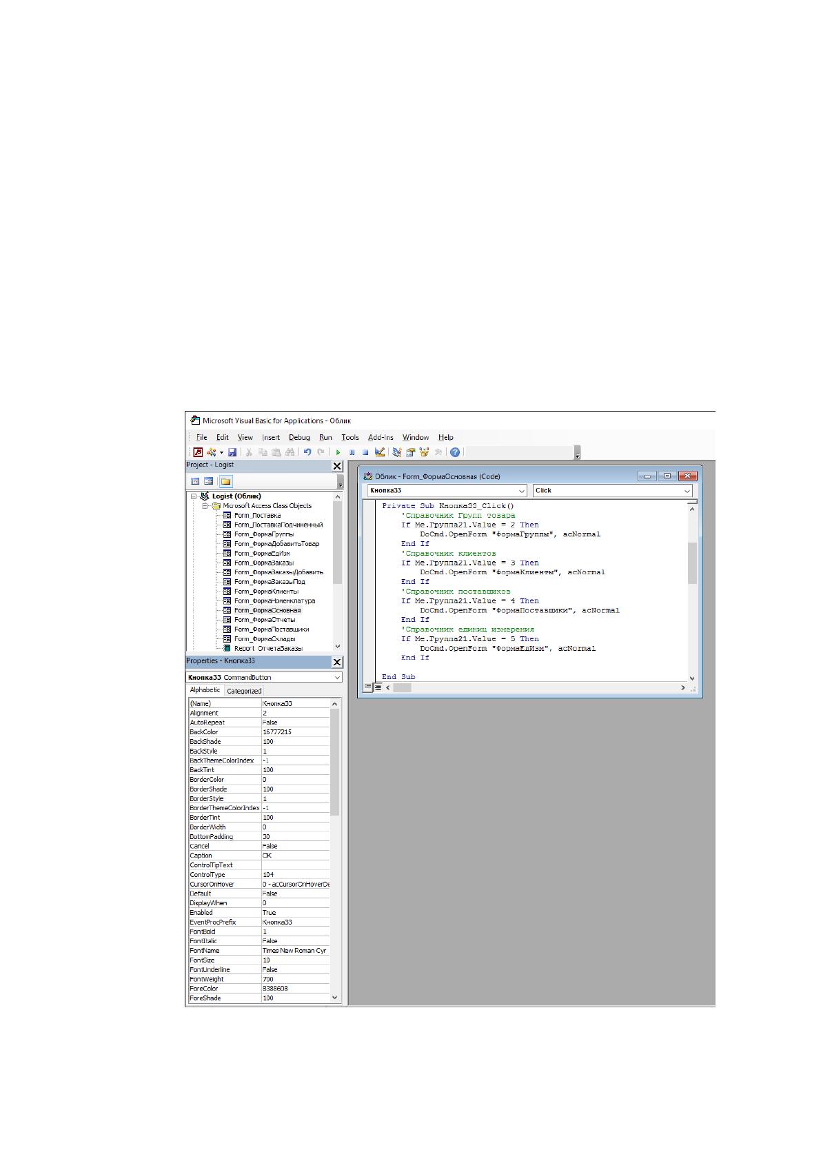Switch to the Categorized tab in Properties
Viewport: 821px width, 1161px height.
coord(244,691)
